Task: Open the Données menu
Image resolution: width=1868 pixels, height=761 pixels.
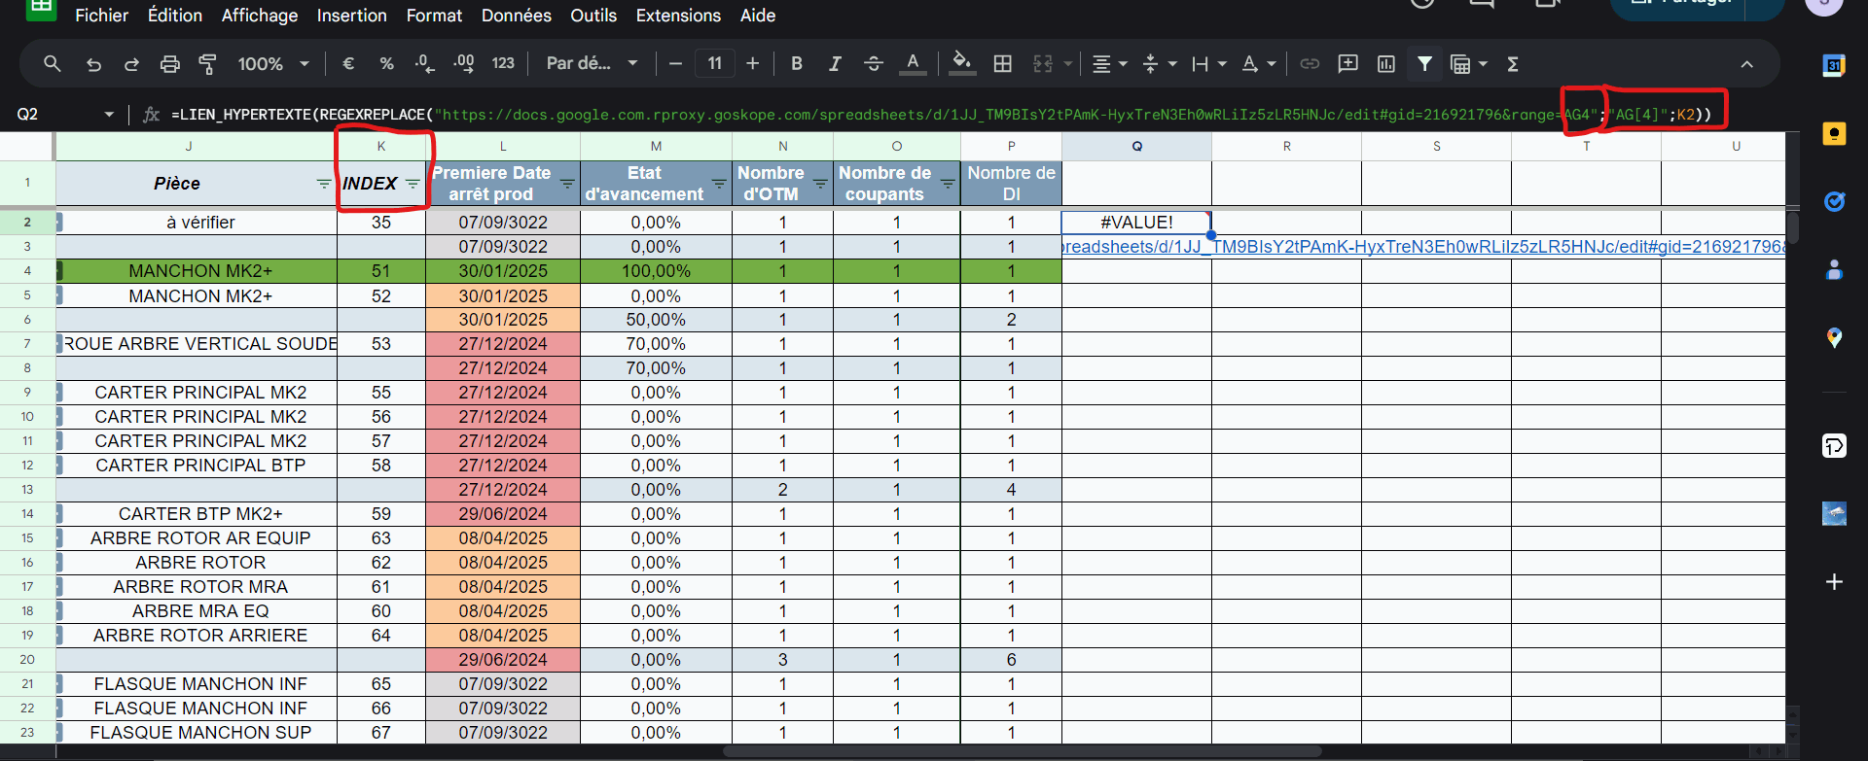Action: (516, 16)
